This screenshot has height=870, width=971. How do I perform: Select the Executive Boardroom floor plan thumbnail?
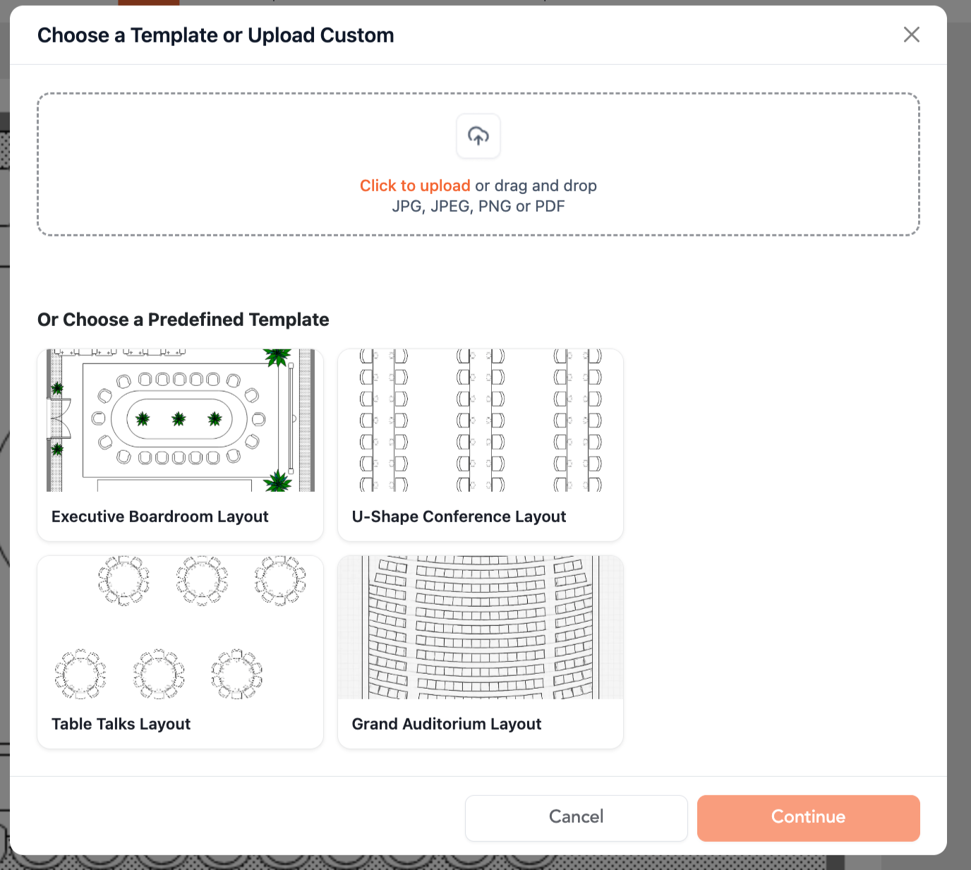[x=180, y=421]
